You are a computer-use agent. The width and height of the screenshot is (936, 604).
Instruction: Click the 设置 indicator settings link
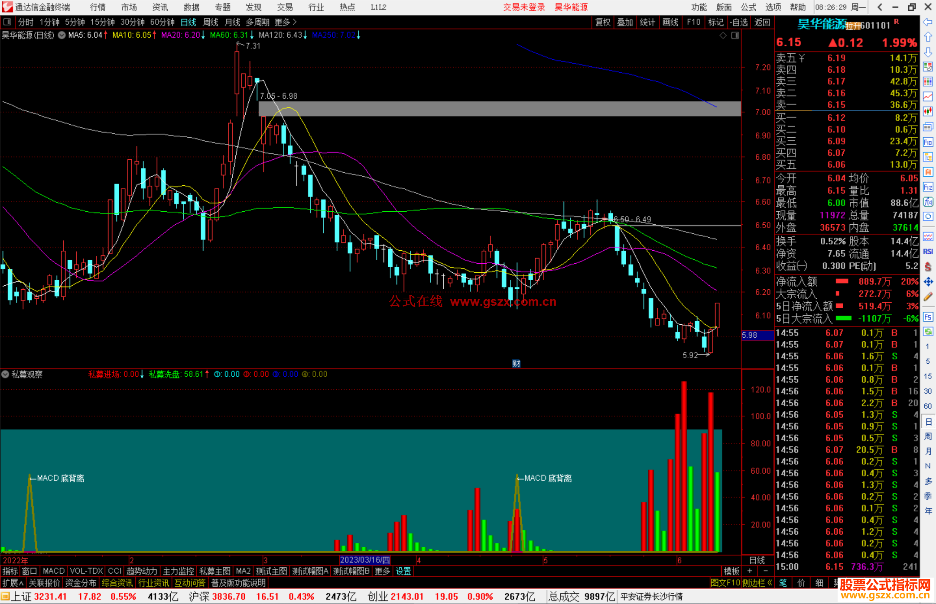pyautogui.click(x=403, y=571)
